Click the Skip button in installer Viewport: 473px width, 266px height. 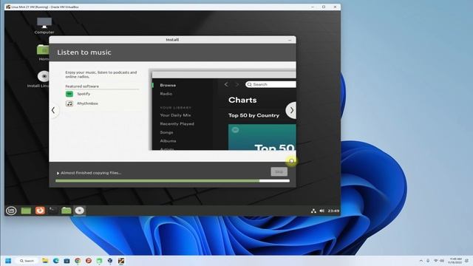pos(279,171)
